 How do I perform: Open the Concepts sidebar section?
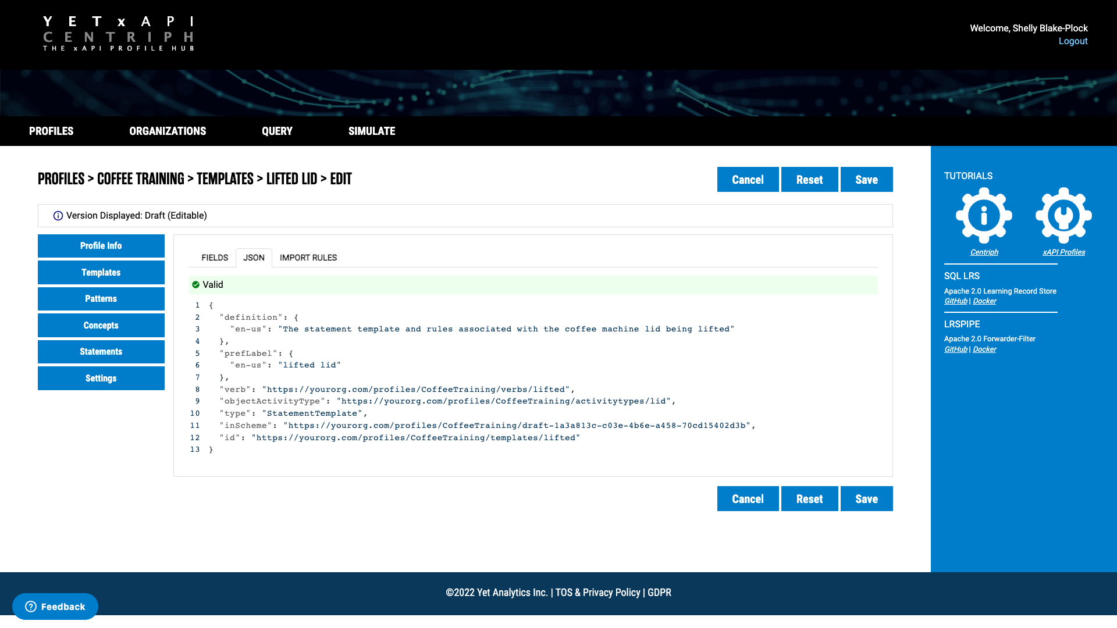[x=101, y=326]
